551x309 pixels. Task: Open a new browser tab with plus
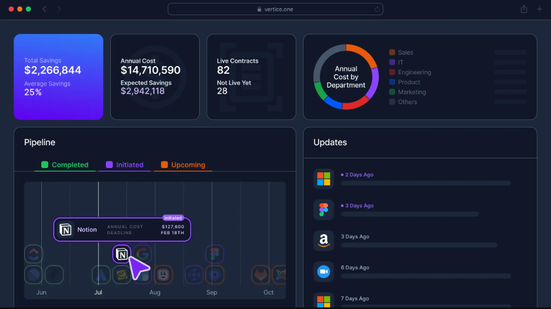[540, 9]
